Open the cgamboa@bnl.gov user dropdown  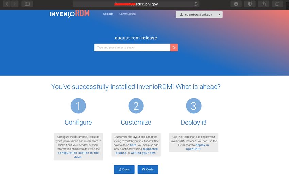199,14
